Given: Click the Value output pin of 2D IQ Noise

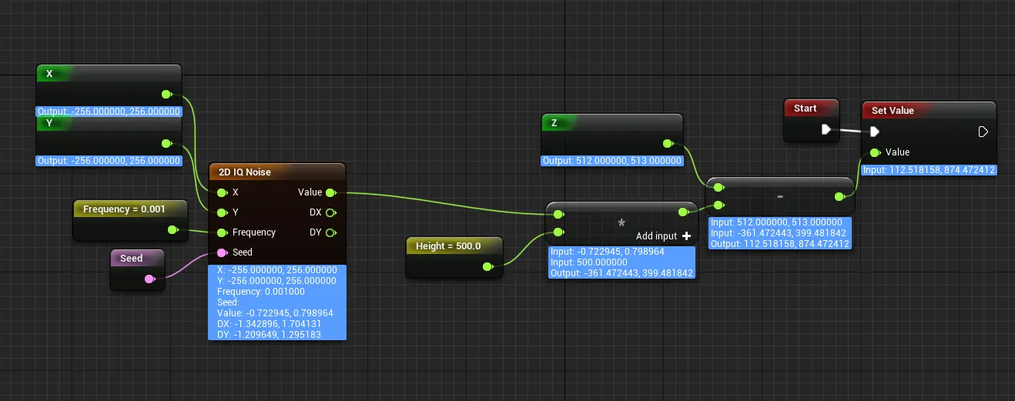Looking at the screenshot, I should point(330,192).
